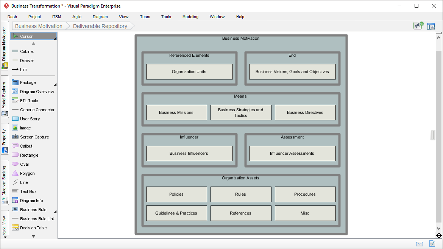Select the Cursor tool in the palette
The image size is (443, 249).
(x=33, y=36)
